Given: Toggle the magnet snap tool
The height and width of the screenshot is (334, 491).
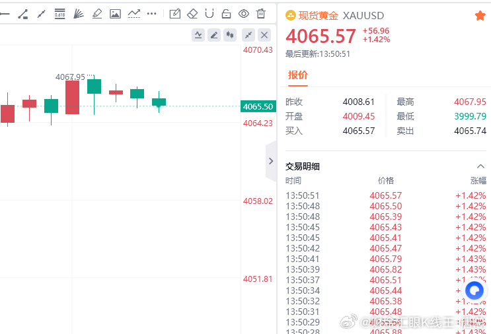Looking at the screenshot, I should point(209,14).
